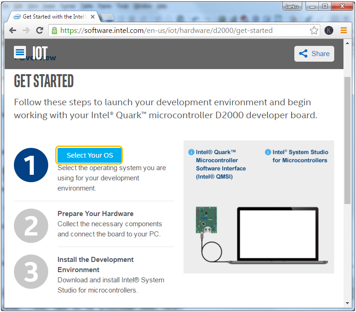Click the GET STARTED heading
The height and width of the screenshot is (312, 356).
point(44,81)
